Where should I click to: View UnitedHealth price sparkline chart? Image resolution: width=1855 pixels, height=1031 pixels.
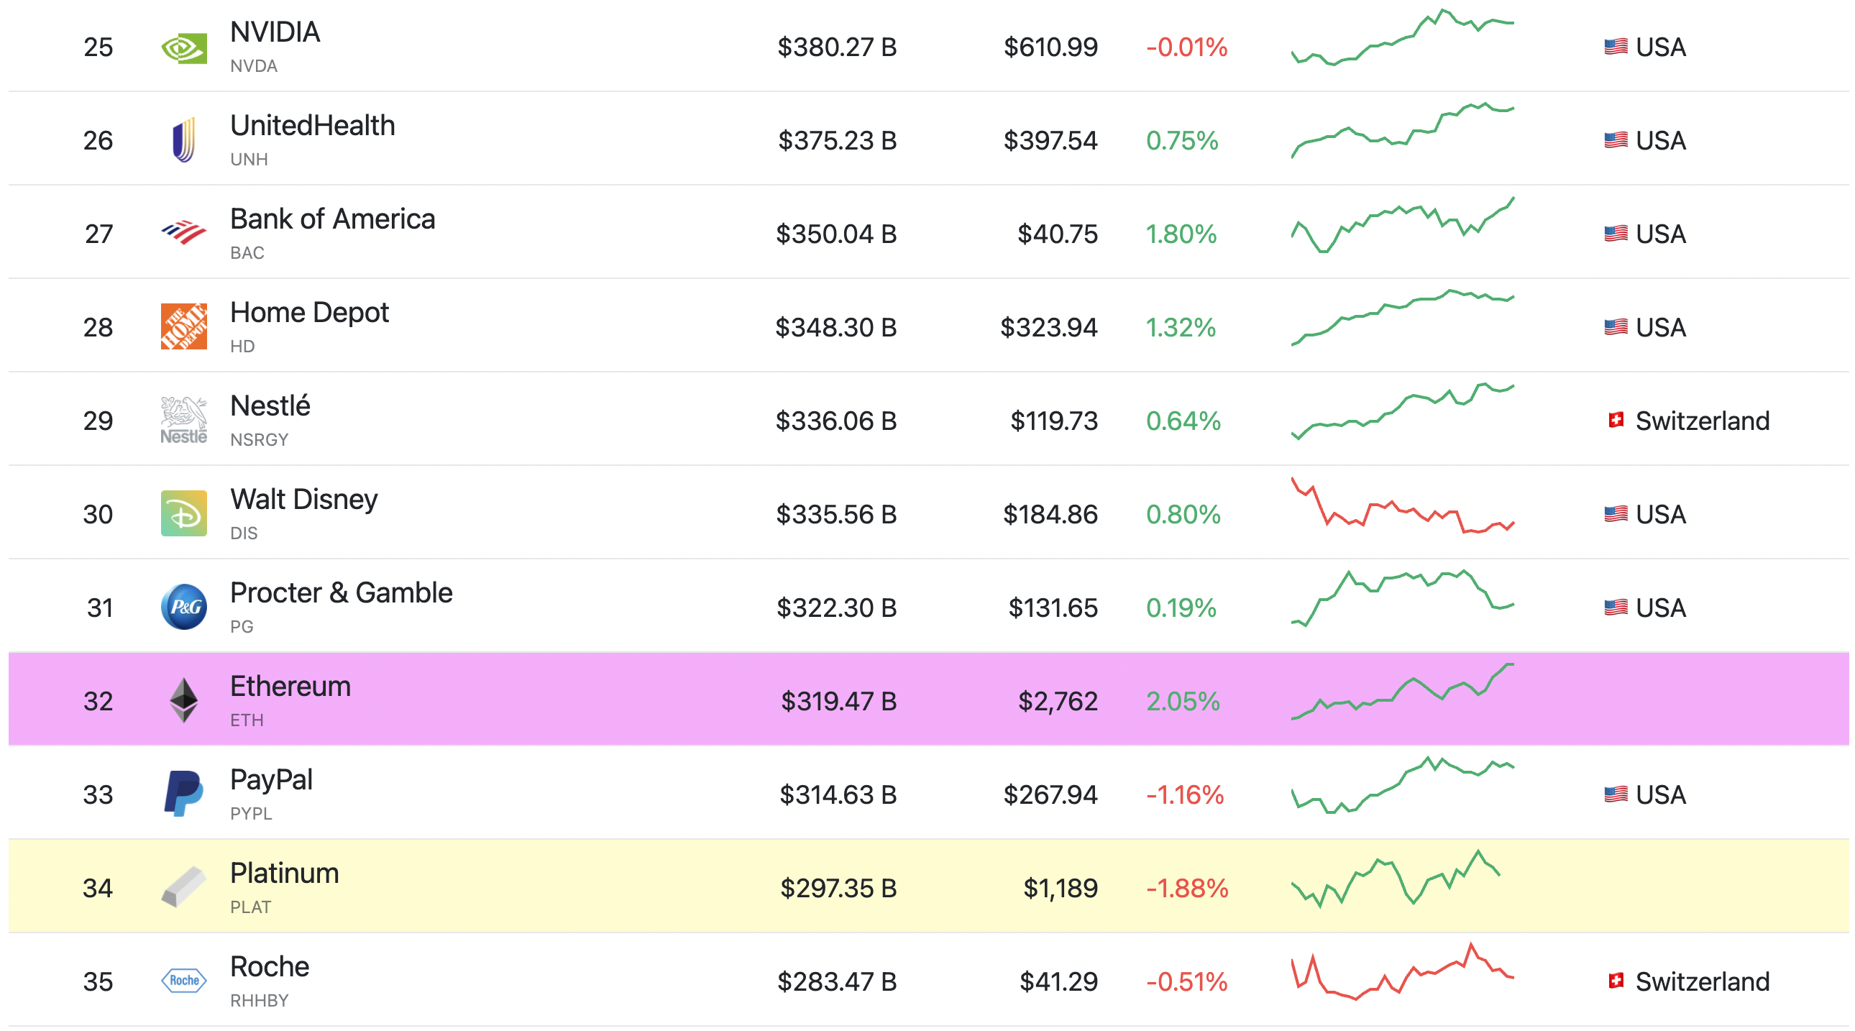coord(1403,130)
